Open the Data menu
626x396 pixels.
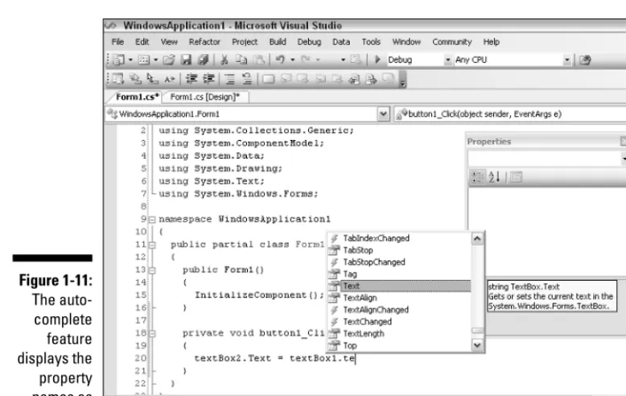[x=341, y=42]
